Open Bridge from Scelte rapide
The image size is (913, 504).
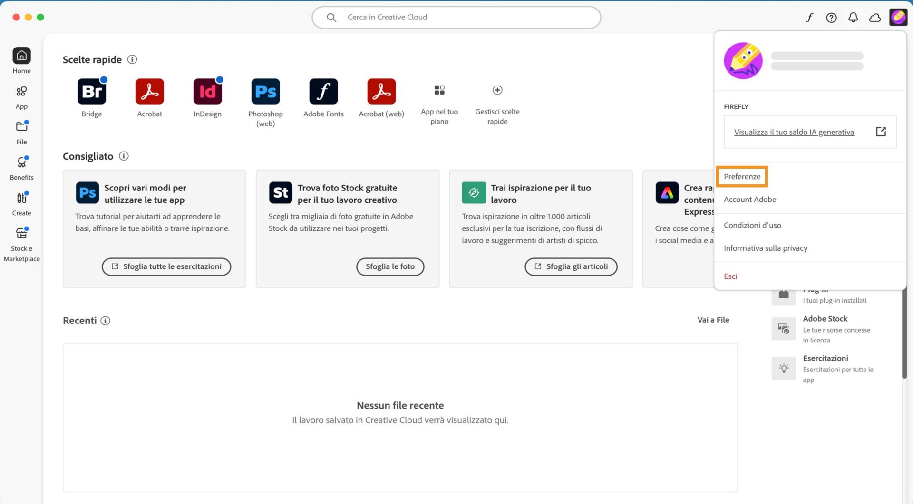pos(92,91)
